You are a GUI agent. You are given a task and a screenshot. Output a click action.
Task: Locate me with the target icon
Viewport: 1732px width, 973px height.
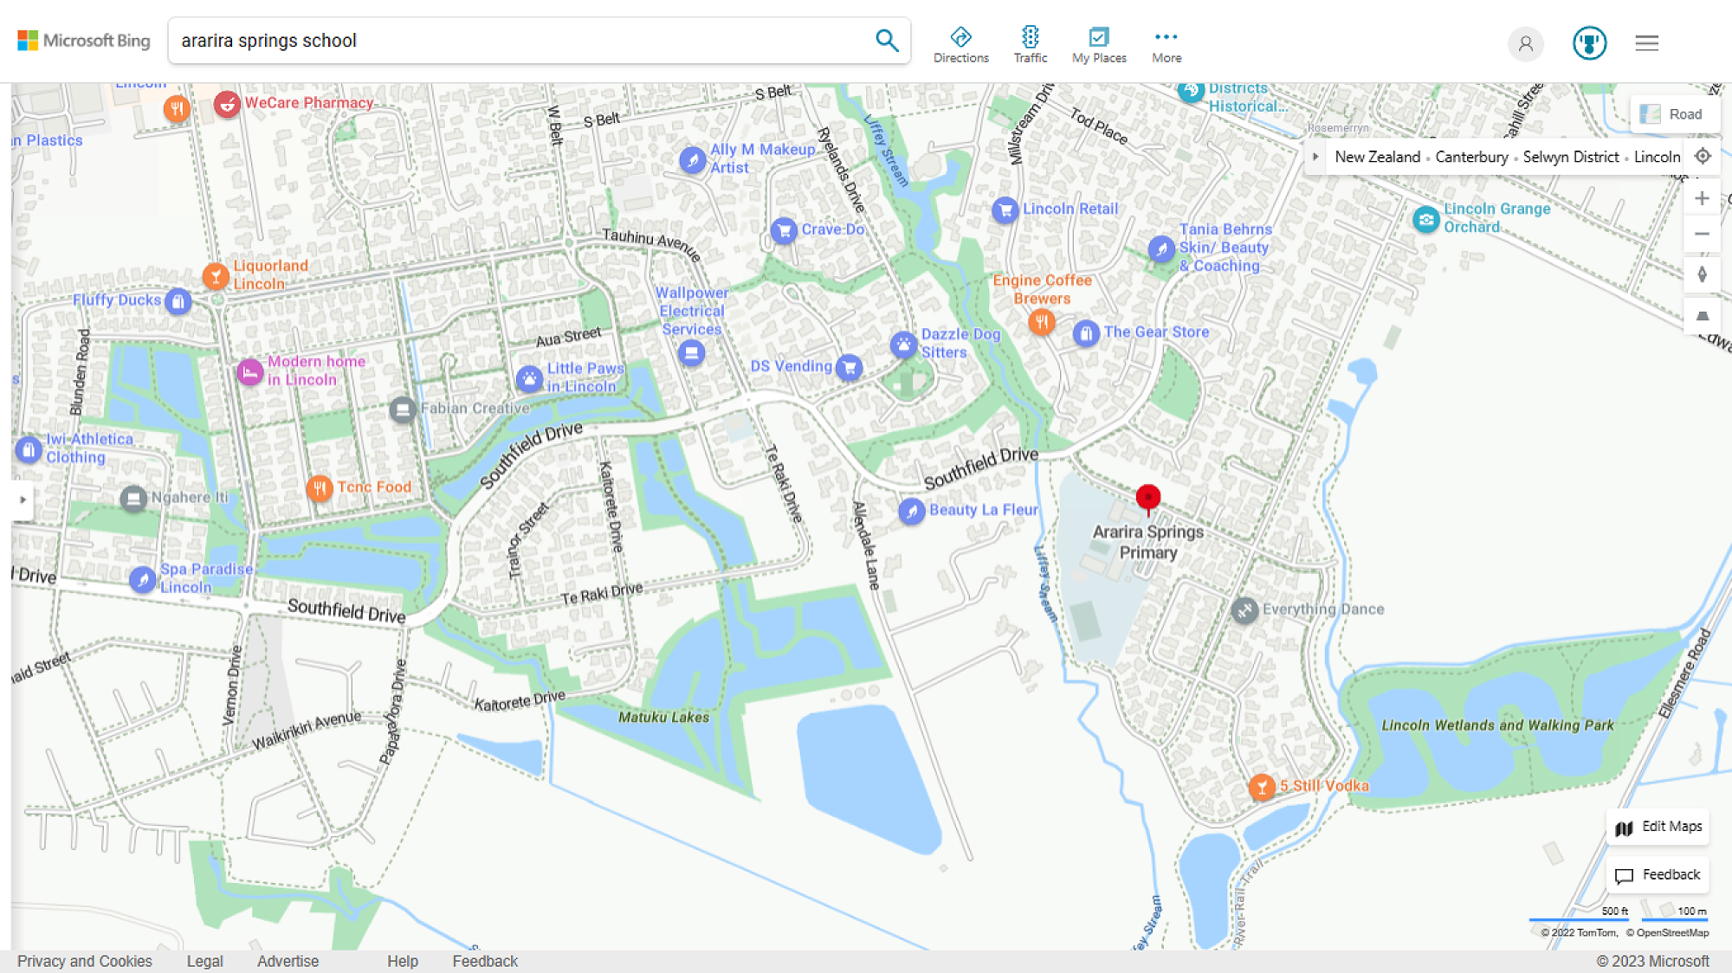click(x=1703, y=157)
